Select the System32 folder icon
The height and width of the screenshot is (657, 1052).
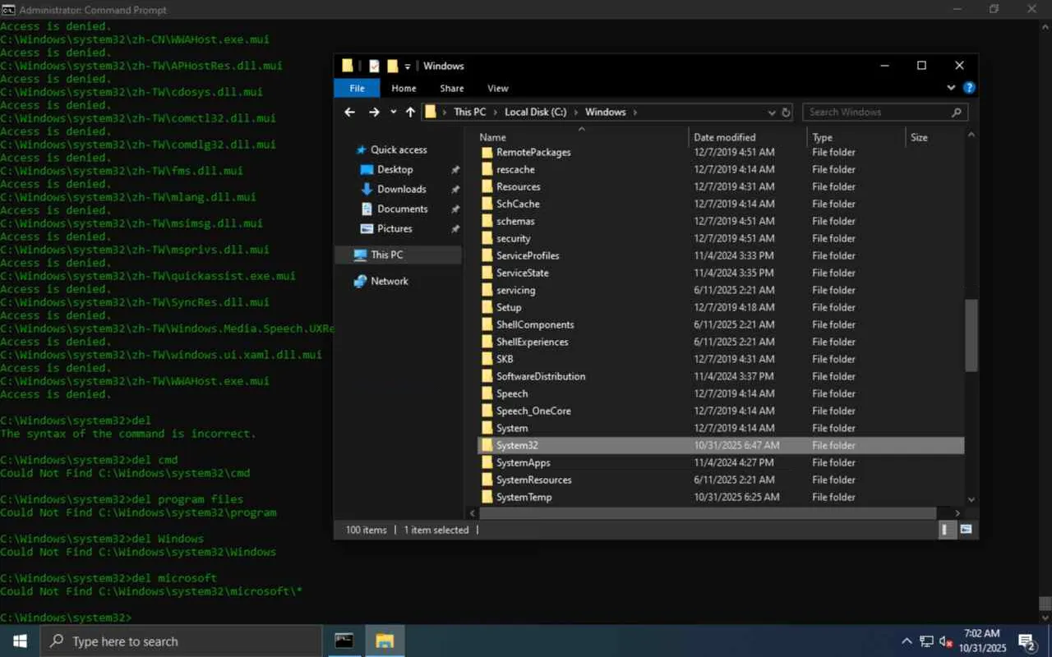tap(487, 445)
